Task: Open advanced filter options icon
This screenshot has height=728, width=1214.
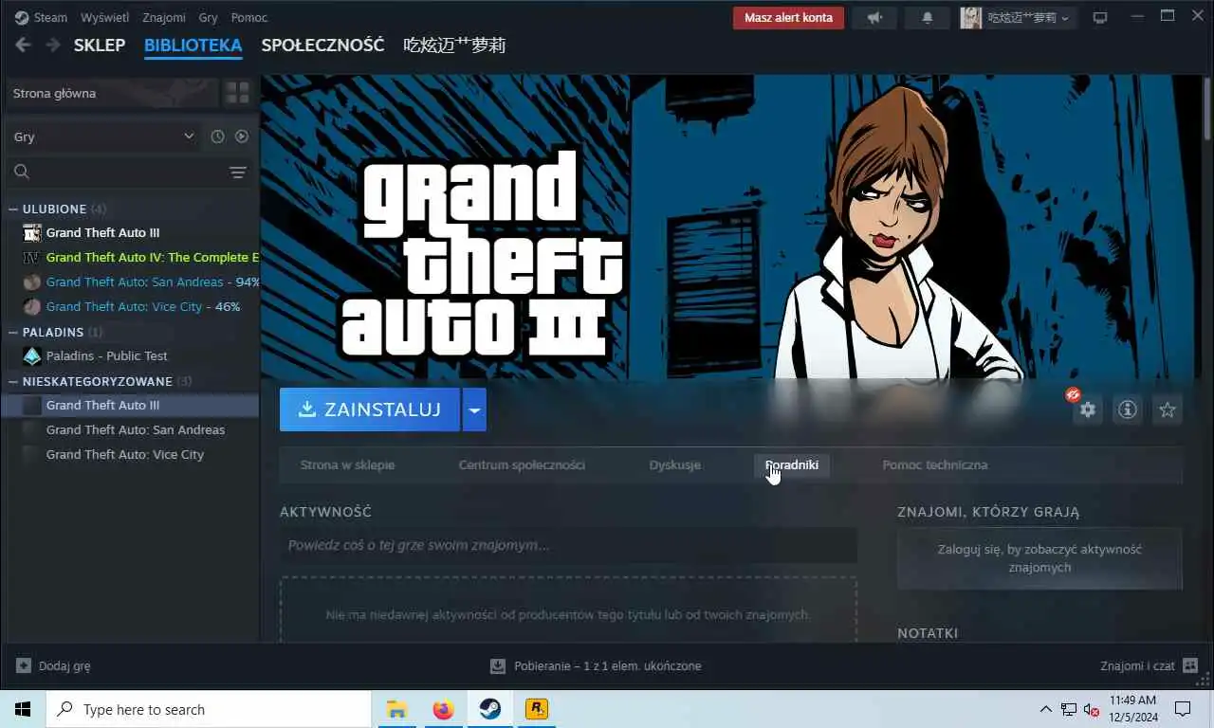Action: click(x=238, y=172)
